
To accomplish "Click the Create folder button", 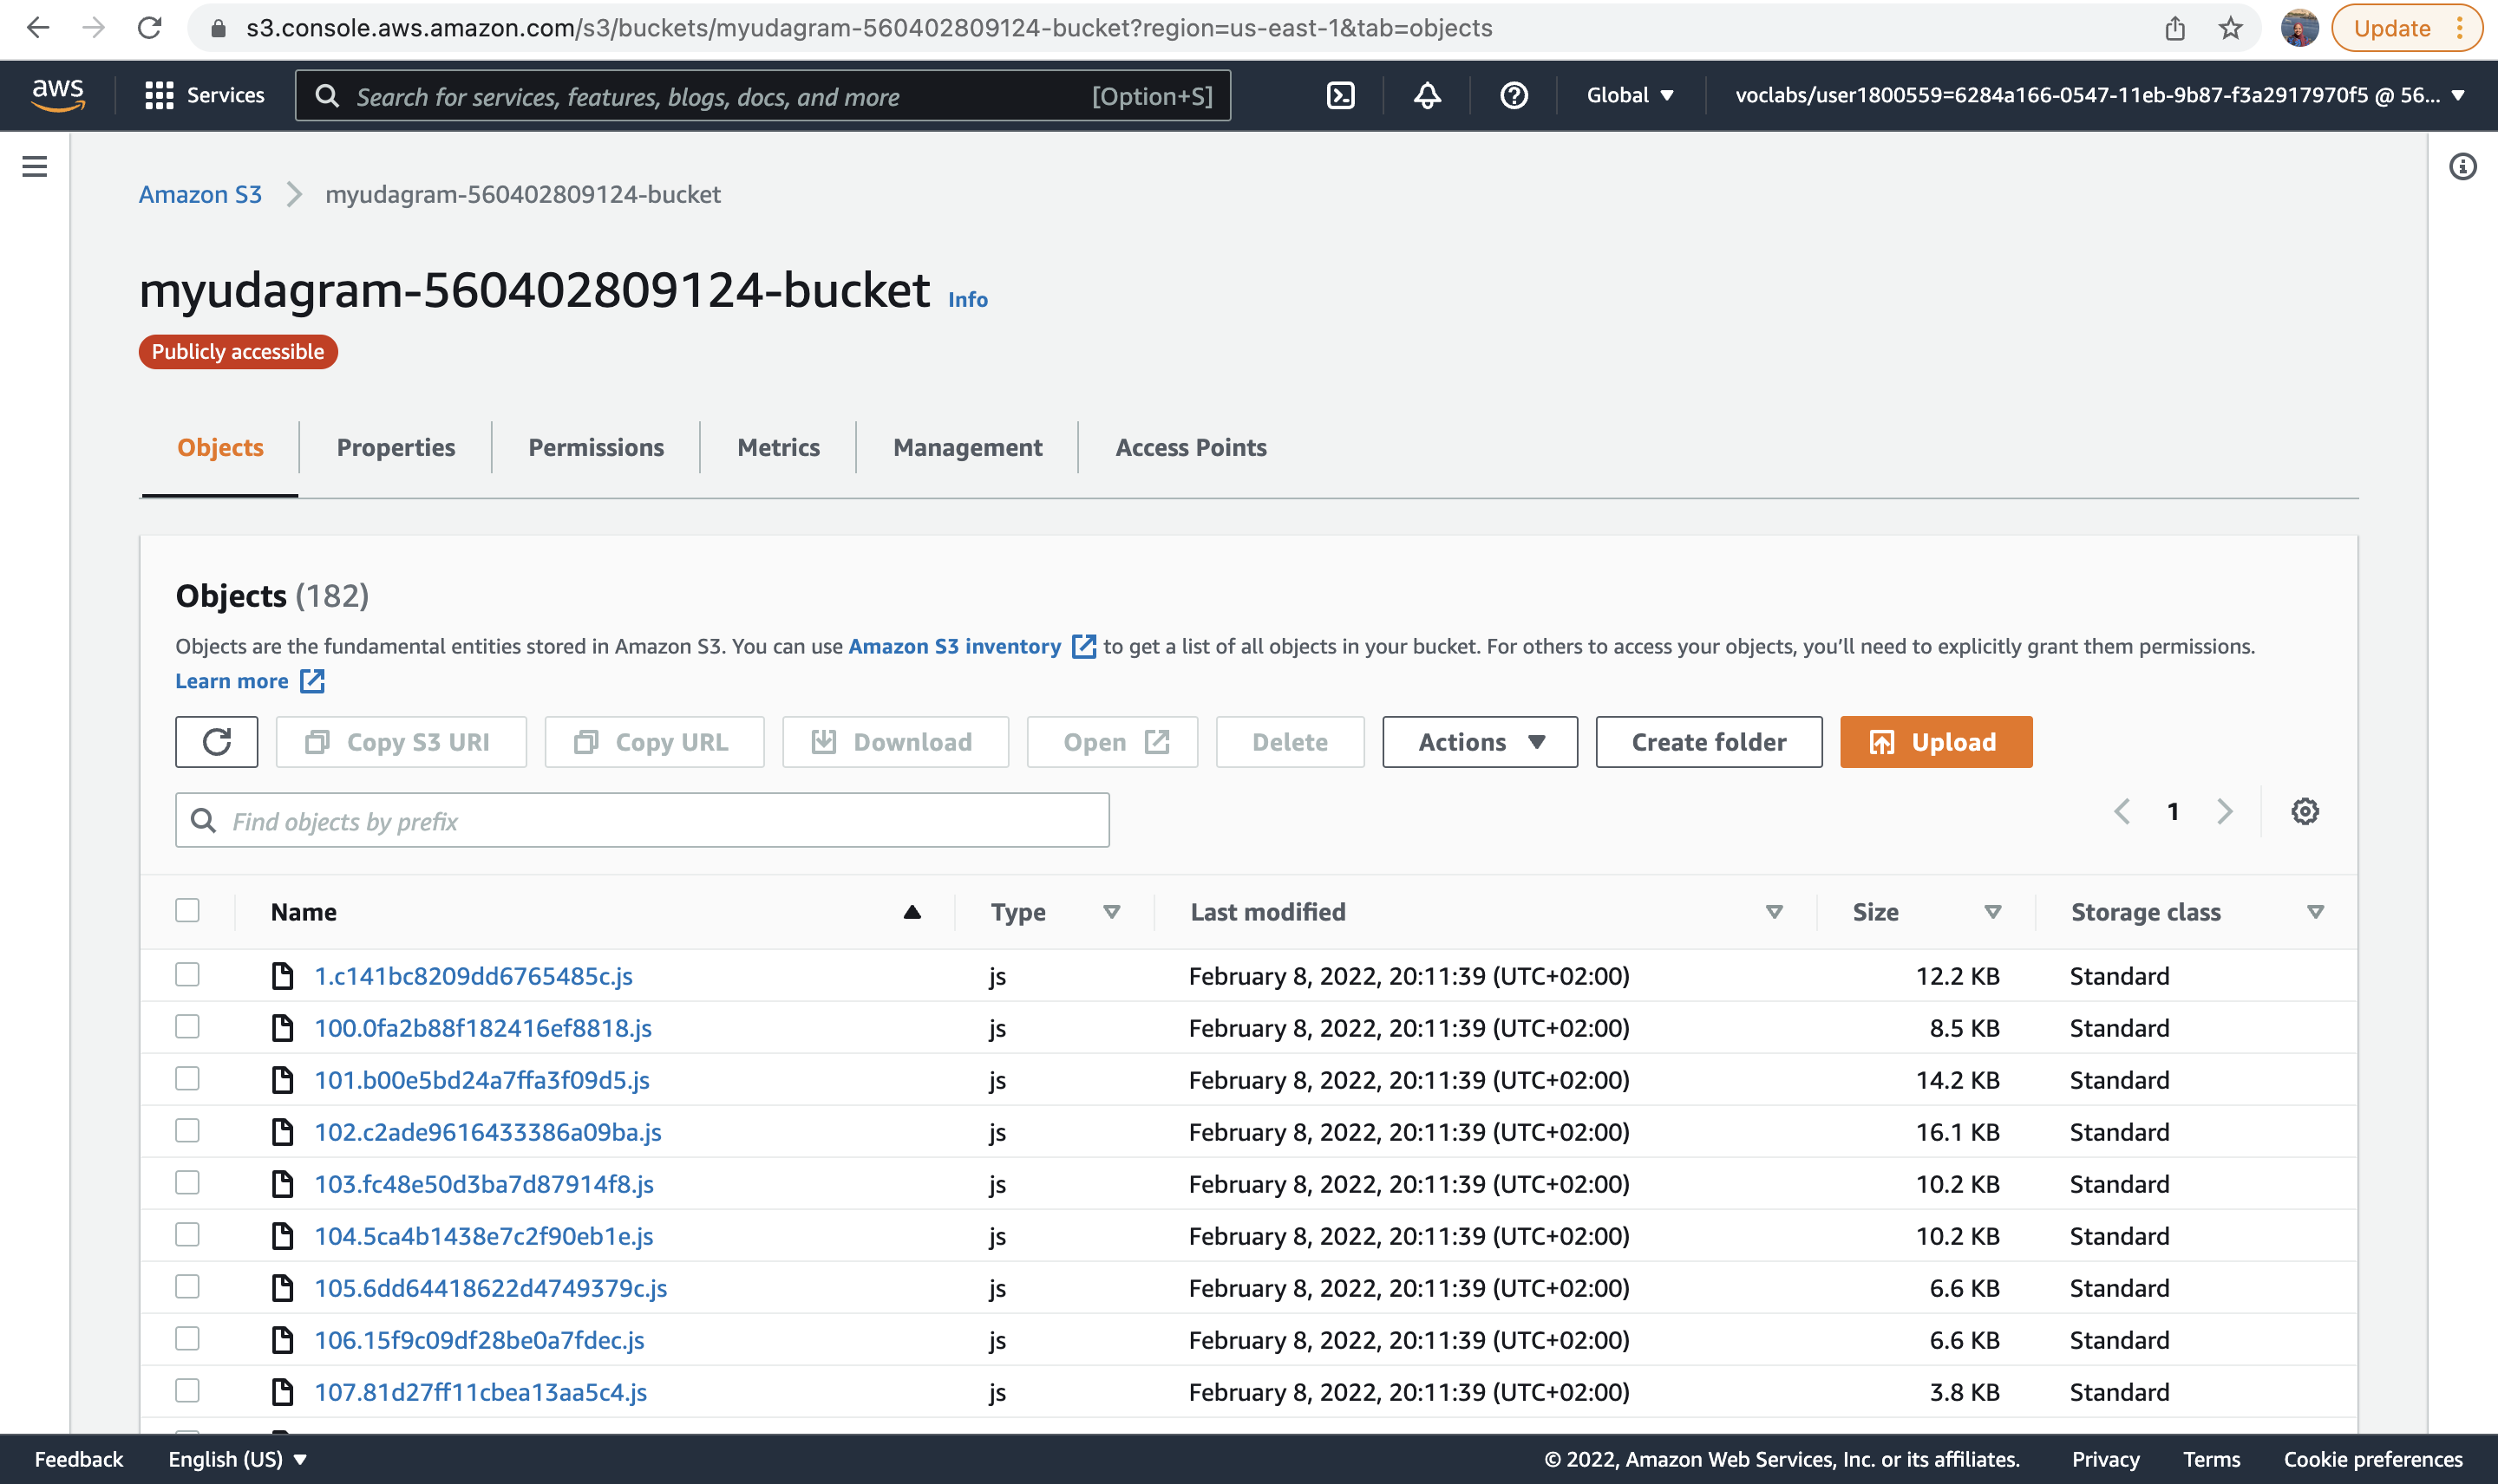I will point(1709,741).
